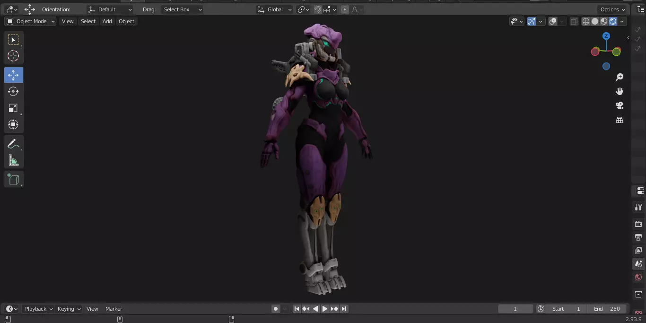Toggle camera view with camera icon
The width and height of the screenshot is (646, 323).
(x=620, y=105)
